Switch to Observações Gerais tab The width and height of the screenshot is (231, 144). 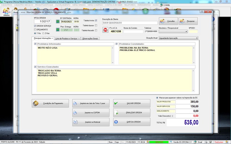(x=90, y=39)
